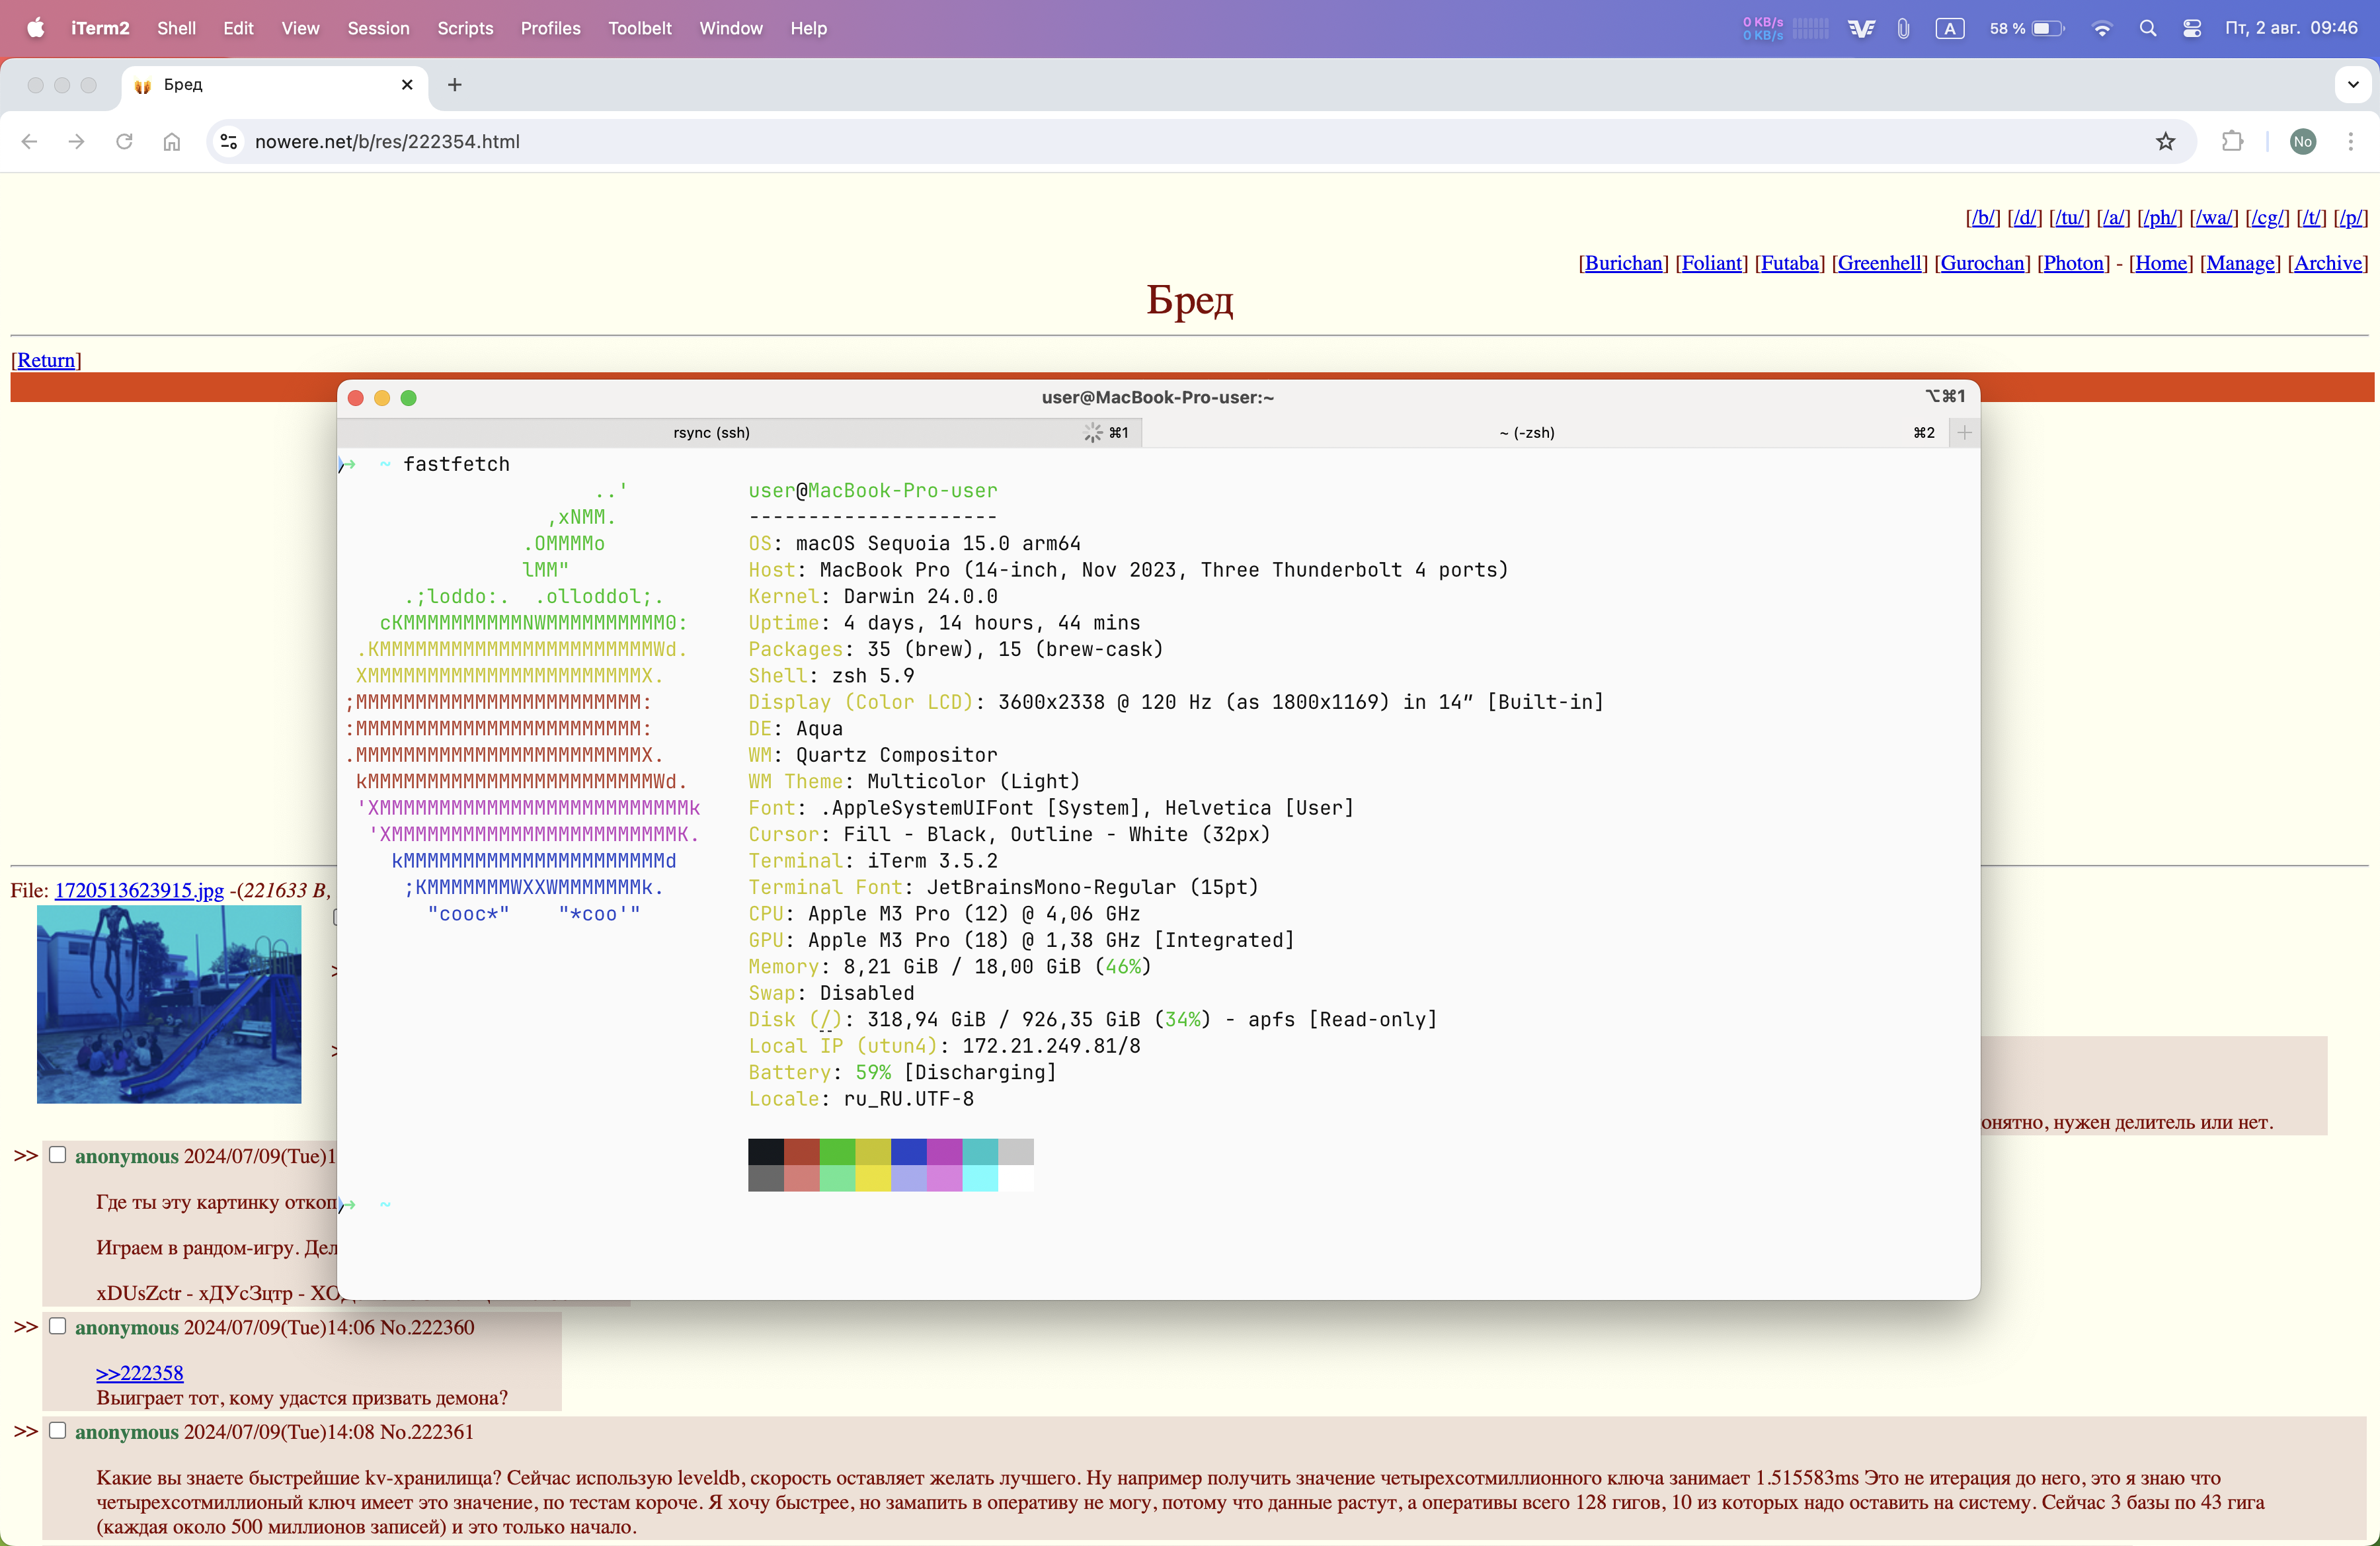This screenshot has height=1546, width=2380.
Task: Open the Wi-Fi menu
Action: click(x=2102, y=28)
